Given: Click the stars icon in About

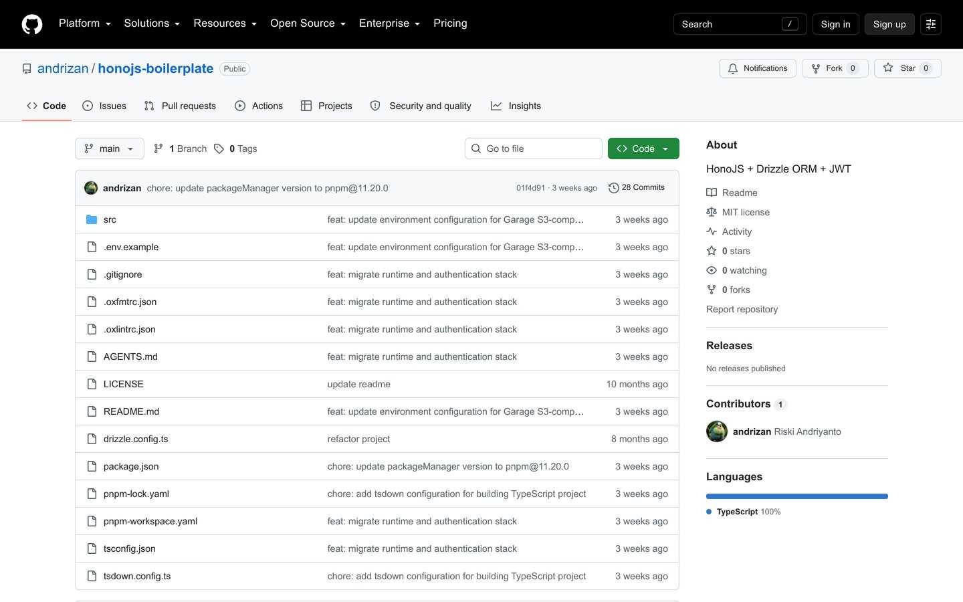Looking at the screenshot, I should (712, 251).
